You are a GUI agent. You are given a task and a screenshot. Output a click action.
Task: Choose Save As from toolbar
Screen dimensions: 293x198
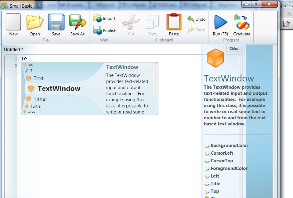pos(78,25)
